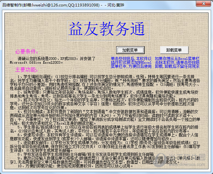
Task: Click the 卸载菜单 button
Action: point(174,50)
